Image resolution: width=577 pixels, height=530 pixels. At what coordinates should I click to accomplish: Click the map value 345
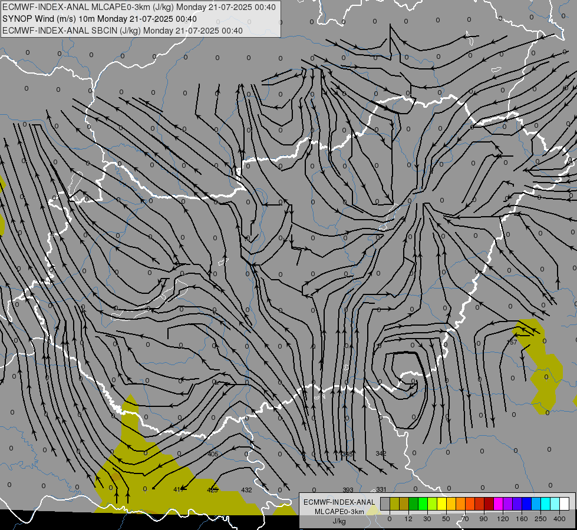point(347,454)
